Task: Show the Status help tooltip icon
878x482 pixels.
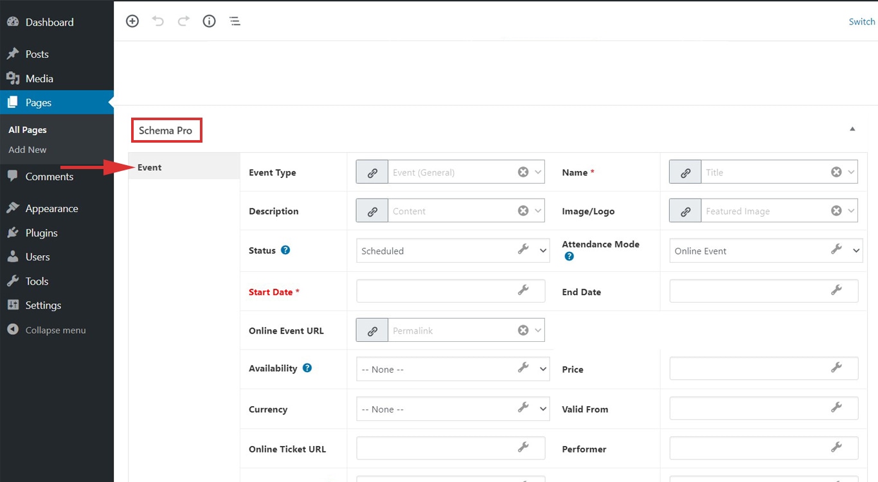Action: (x=285, y=250)
